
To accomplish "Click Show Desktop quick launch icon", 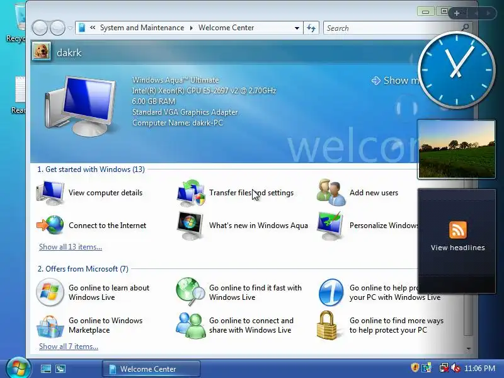I will point(45,369).
